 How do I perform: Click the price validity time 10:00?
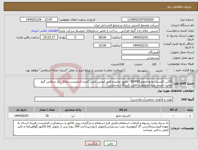(x=102, y=45)
